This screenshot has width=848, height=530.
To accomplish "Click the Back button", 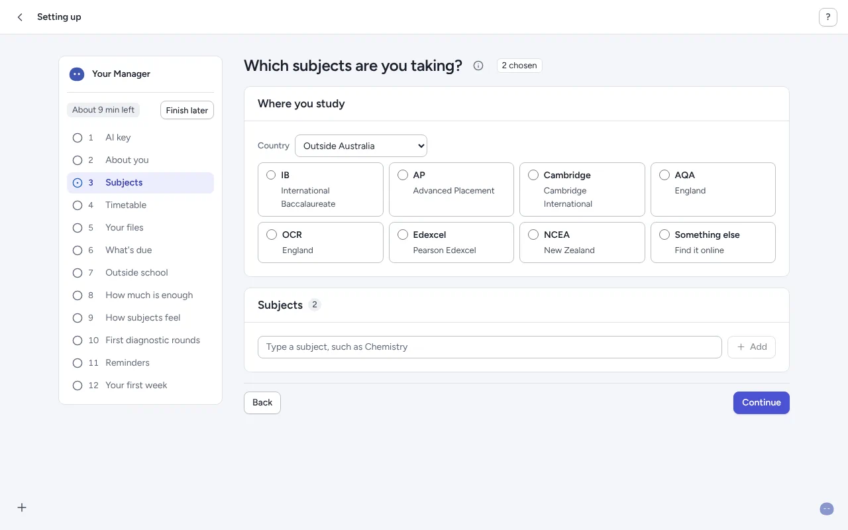I will [x=262, y=403].
